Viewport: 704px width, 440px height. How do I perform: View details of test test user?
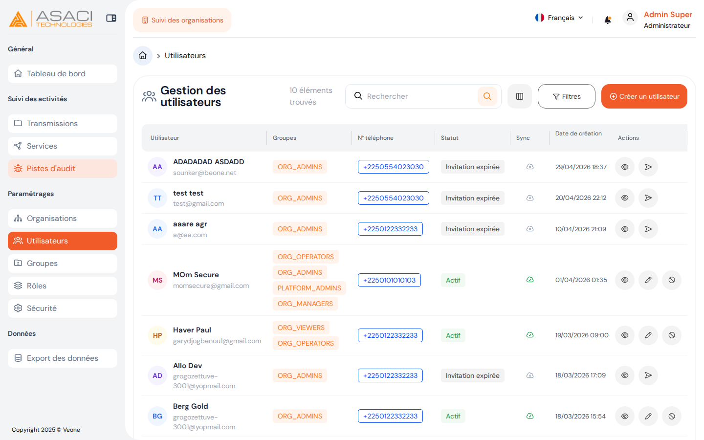625,198
